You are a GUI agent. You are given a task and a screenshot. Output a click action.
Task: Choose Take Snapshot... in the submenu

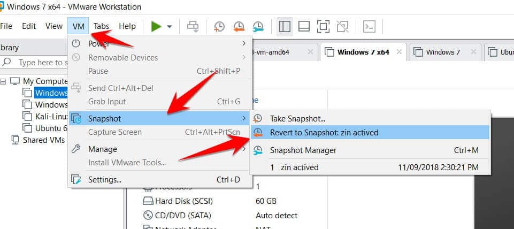pyautogui.click(x=370, y=118)
